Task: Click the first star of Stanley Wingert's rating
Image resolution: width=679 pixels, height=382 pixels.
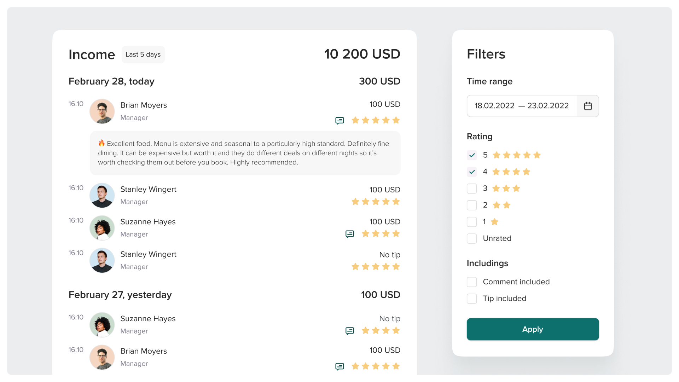Action: point(355,202)
